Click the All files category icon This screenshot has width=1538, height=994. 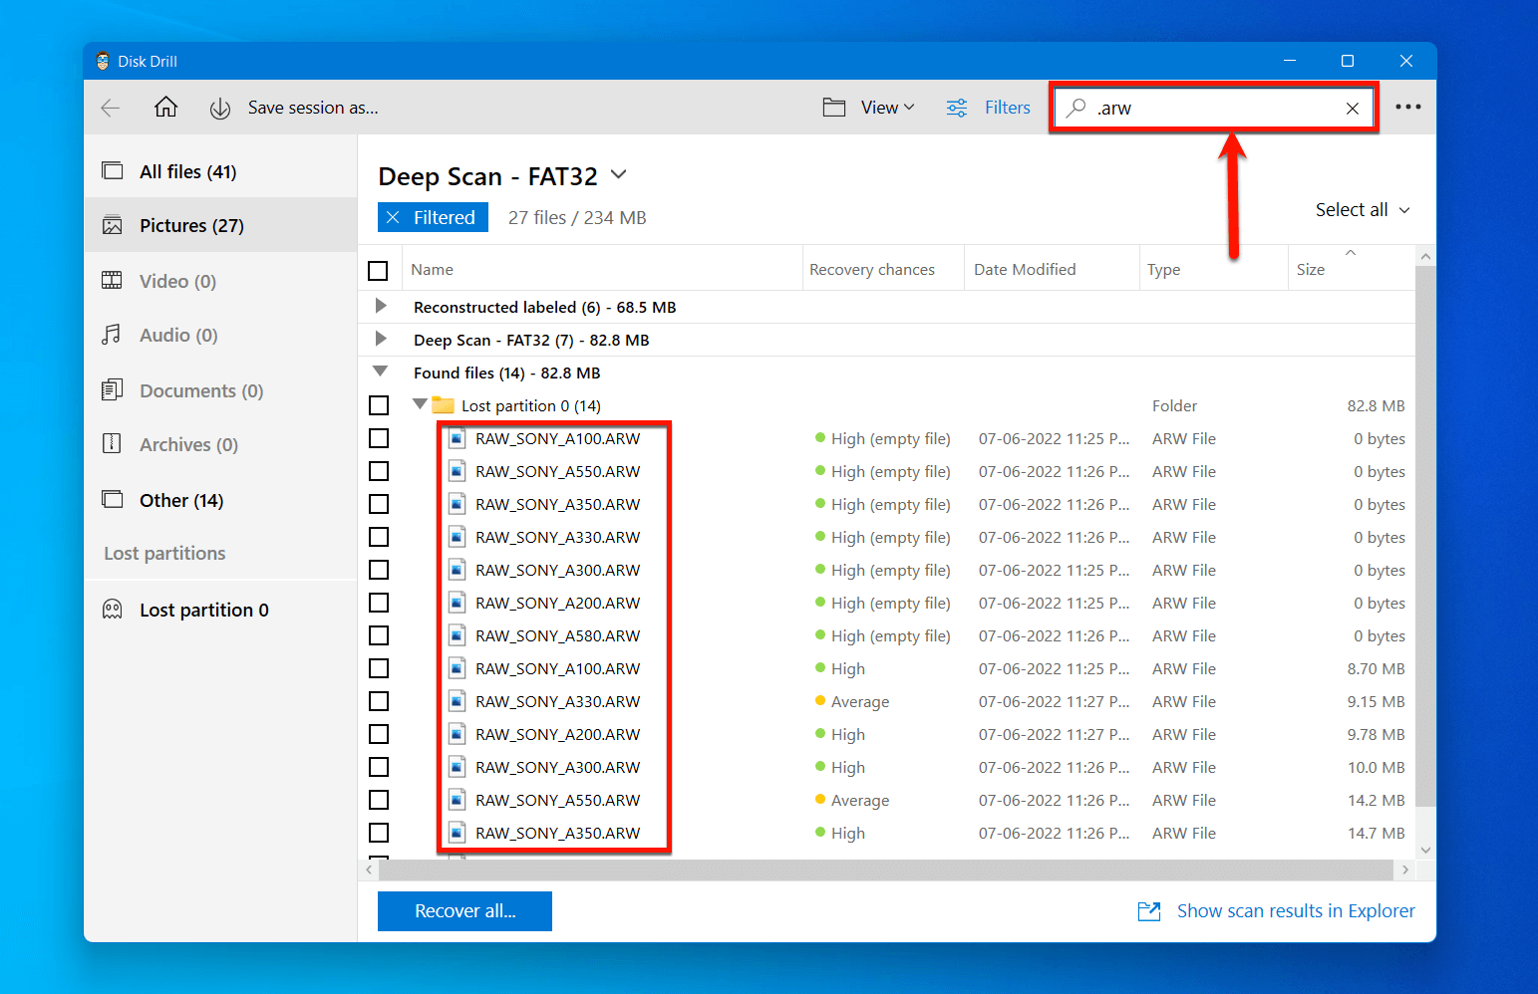(x=113, y=171)
